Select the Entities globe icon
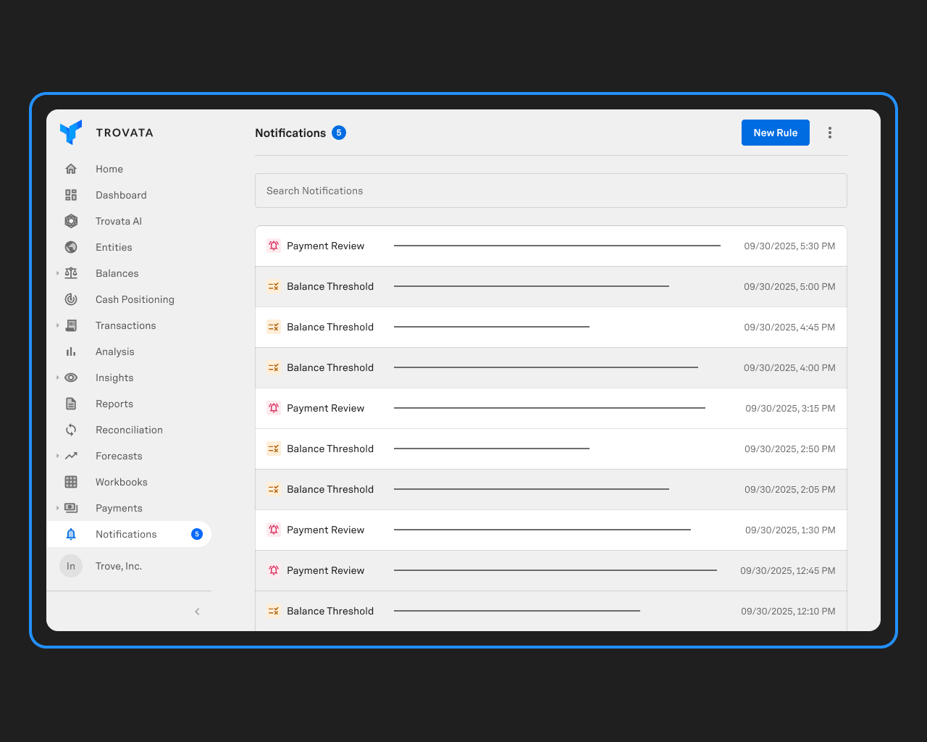This screenshot has width=927, height=742. [x=70, y=246]
